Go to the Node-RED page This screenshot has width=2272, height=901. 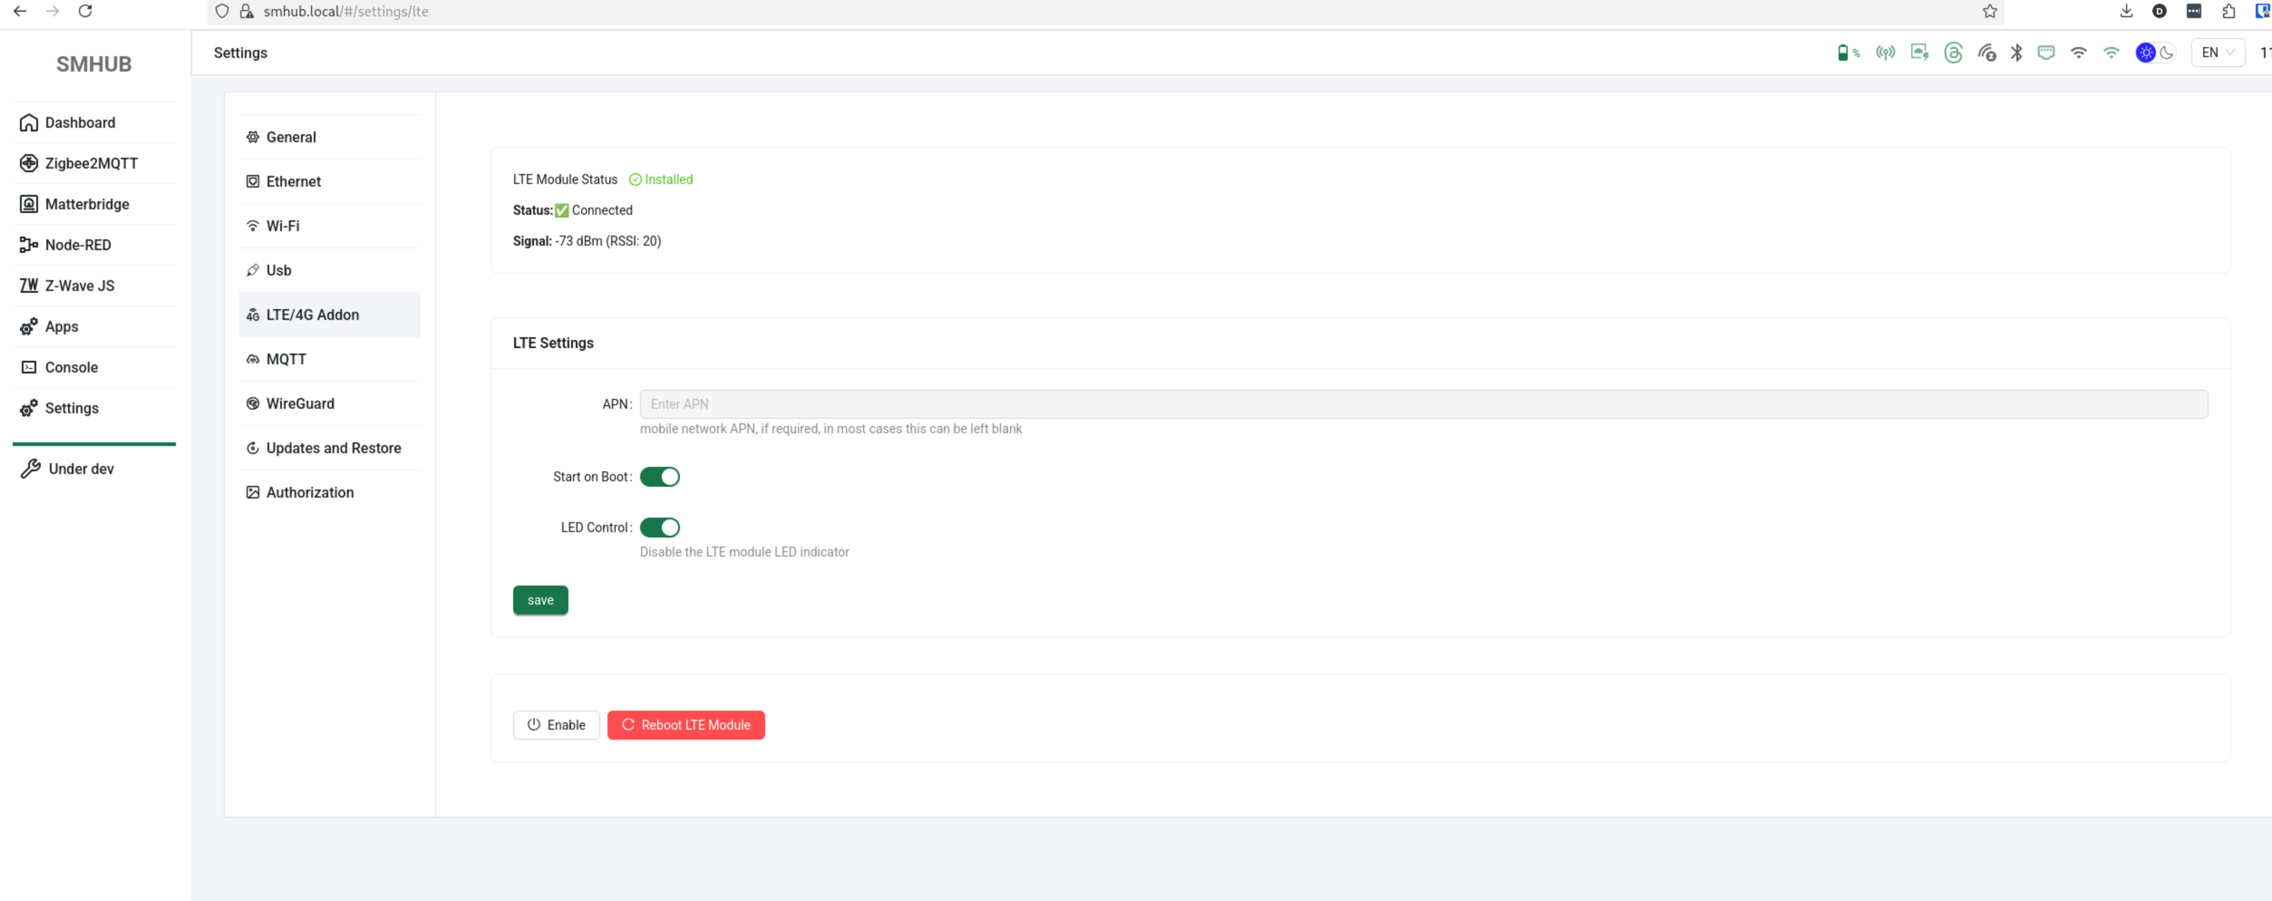78,245
